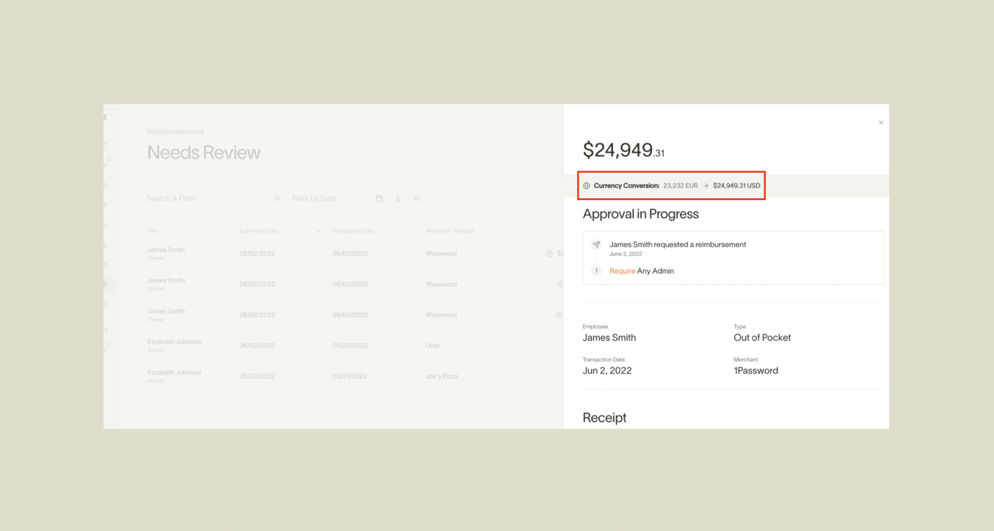Click the $24,949.31 USD converted value
Screen dimensions: 994x531
(737, 186)
